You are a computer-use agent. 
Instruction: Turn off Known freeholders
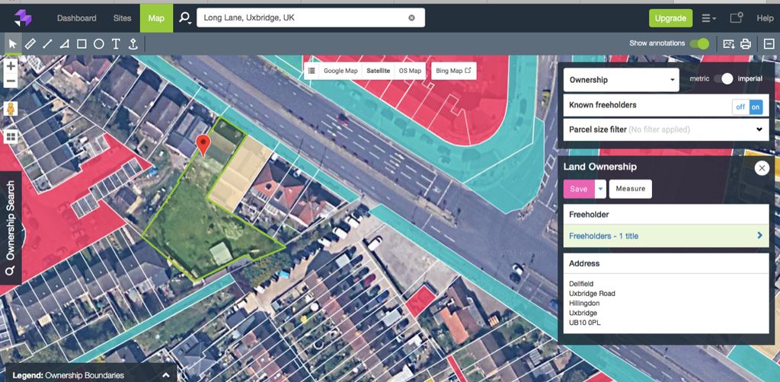tap(740, 107)
